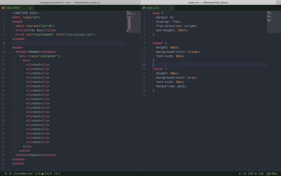
Task: Click the plus button at top right corner
Action: [x=279, y=2]
